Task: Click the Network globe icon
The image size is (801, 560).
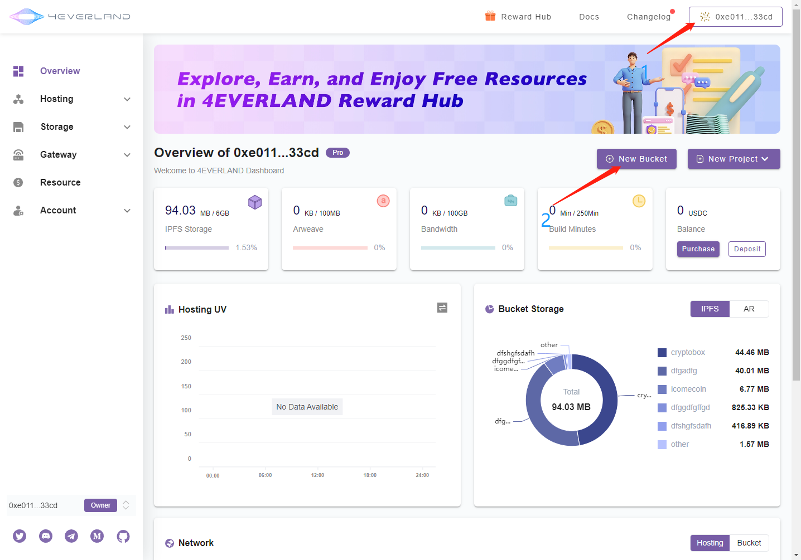Action: [170, 543]
